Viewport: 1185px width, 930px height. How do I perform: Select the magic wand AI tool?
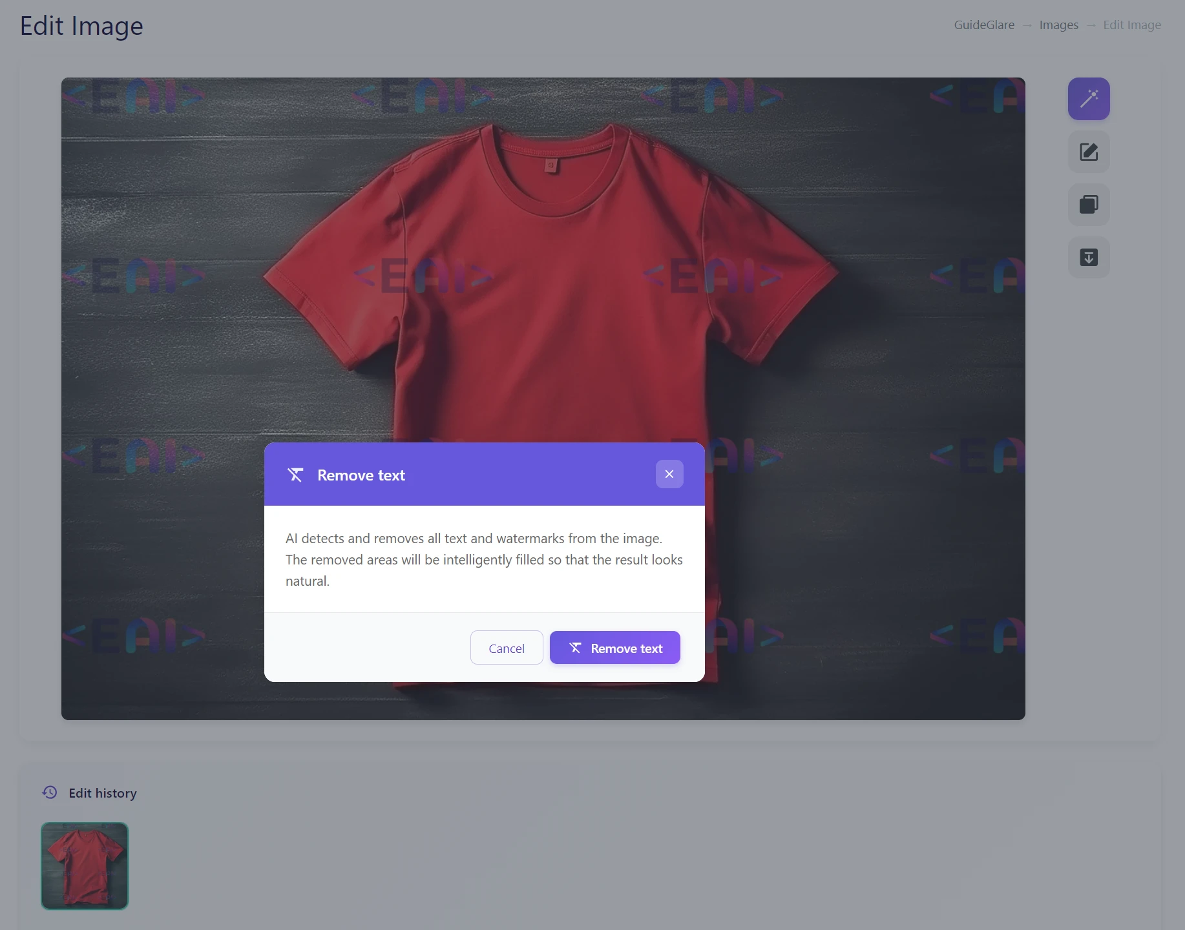click(x=1088, y=98)
